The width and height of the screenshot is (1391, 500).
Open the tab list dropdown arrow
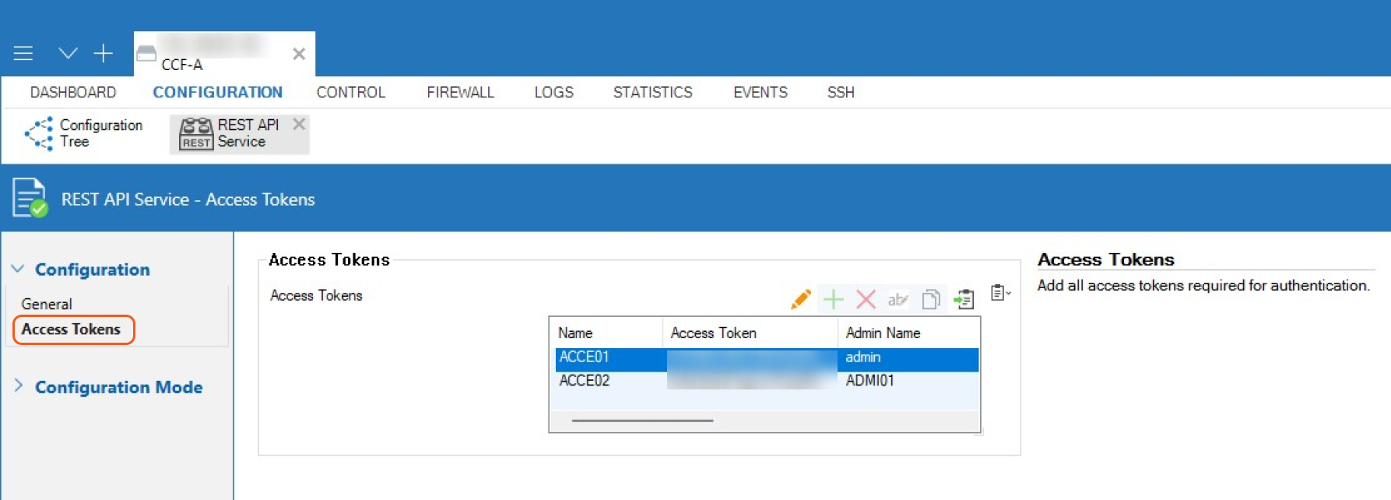[68, 53]
